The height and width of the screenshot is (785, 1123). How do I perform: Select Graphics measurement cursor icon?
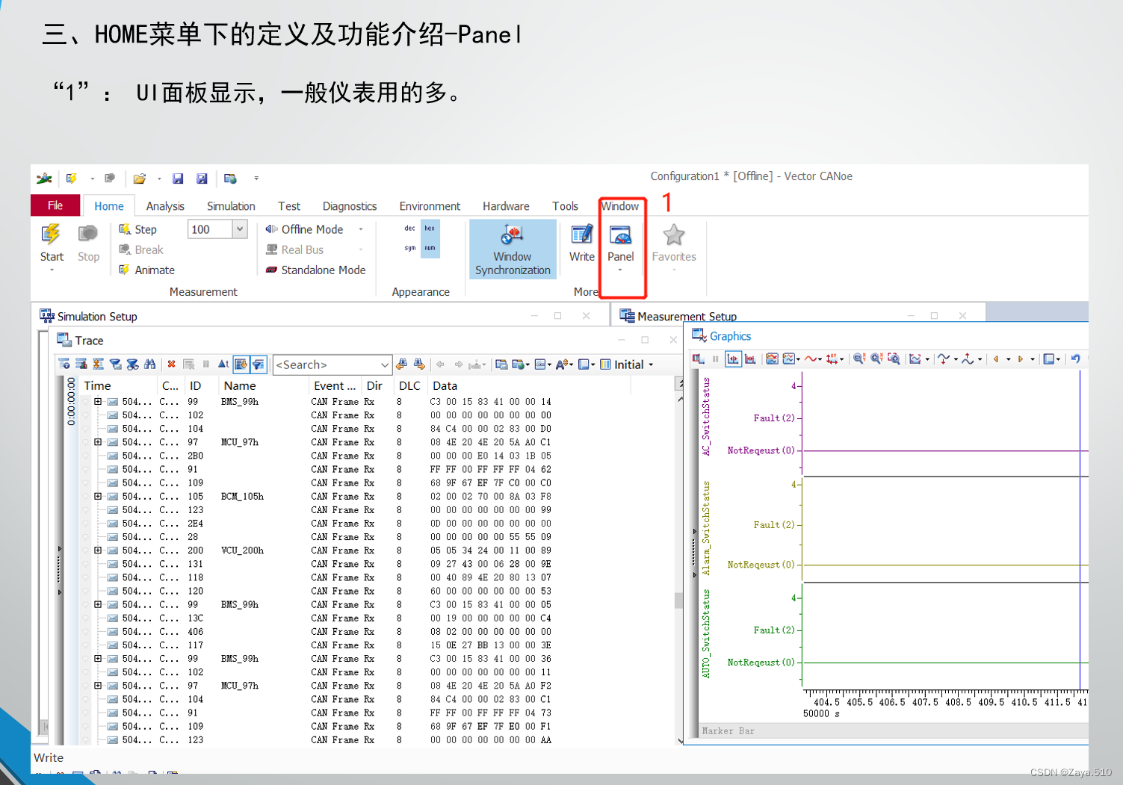(x=733, y=359)
